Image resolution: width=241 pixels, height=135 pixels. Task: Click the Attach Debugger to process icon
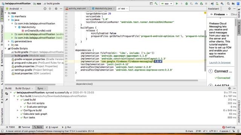point(201,3)
